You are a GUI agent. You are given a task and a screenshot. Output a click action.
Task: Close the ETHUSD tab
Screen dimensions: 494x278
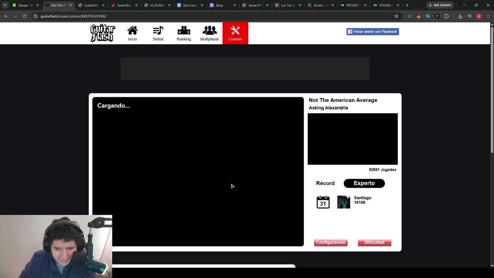[399, 5]
